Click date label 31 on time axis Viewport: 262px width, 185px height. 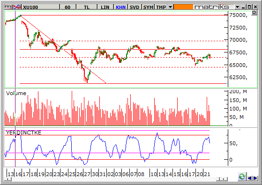pyautogui.click(x=103, y=174)
